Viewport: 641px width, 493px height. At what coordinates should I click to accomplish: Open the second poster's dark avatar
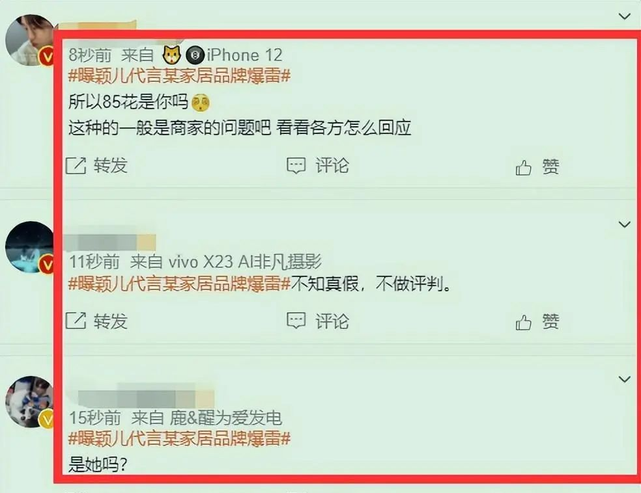tap(29, 247)
